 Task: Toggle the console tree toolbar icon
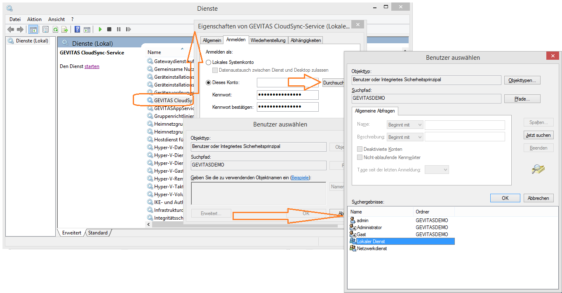pos(33,29)
